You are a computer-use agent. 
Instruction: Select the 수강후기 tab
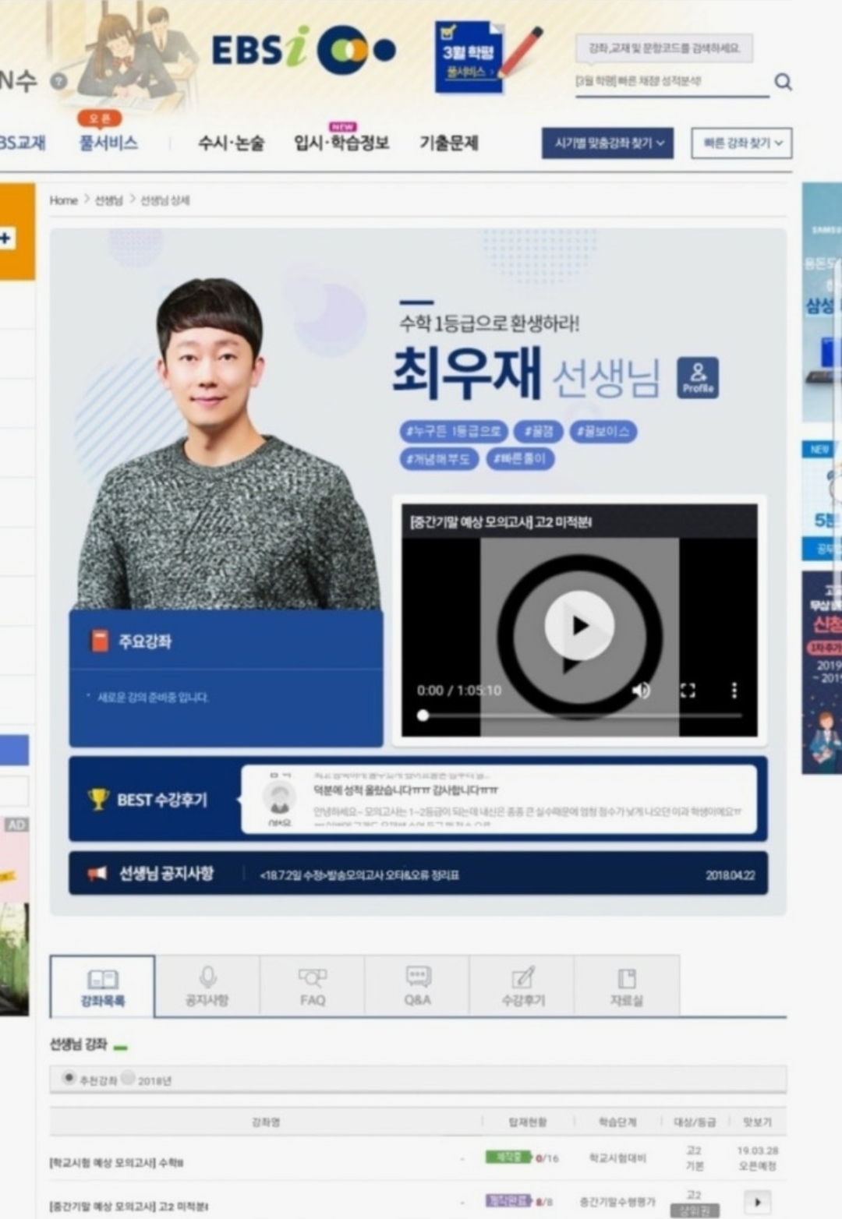pos(522,987)
